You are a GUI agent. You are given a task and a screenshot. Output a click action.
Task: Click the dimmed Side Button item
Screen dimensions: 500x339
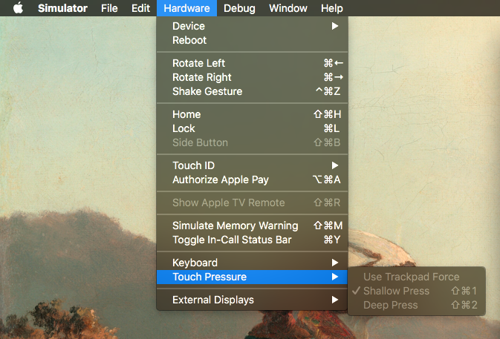[x=252, y=142]
